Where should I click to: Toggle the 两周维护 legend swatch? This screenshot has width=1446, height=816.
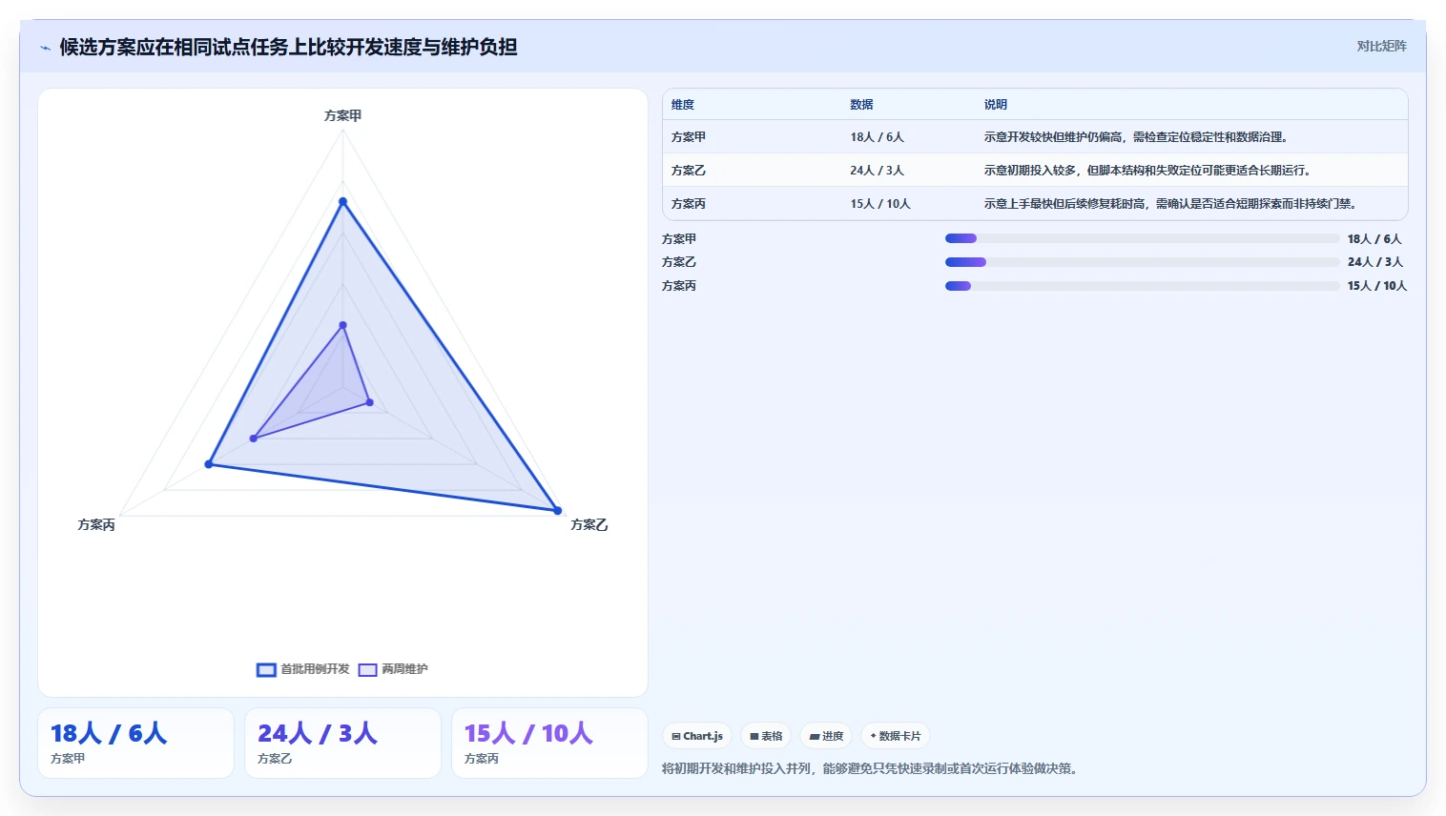tap(367, 669)
